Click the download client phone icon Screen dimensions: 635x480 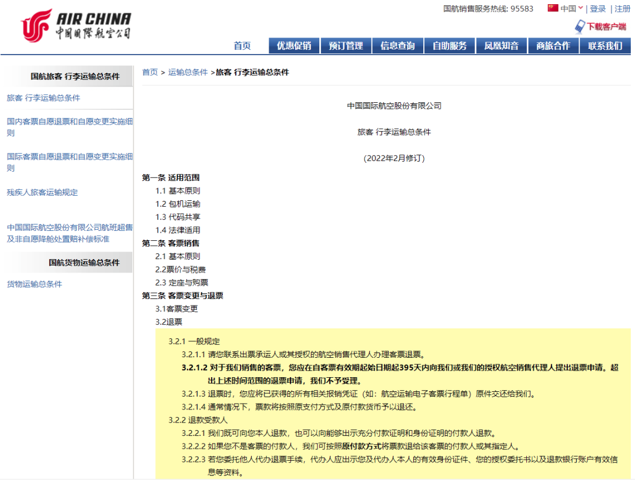[580, 26]
